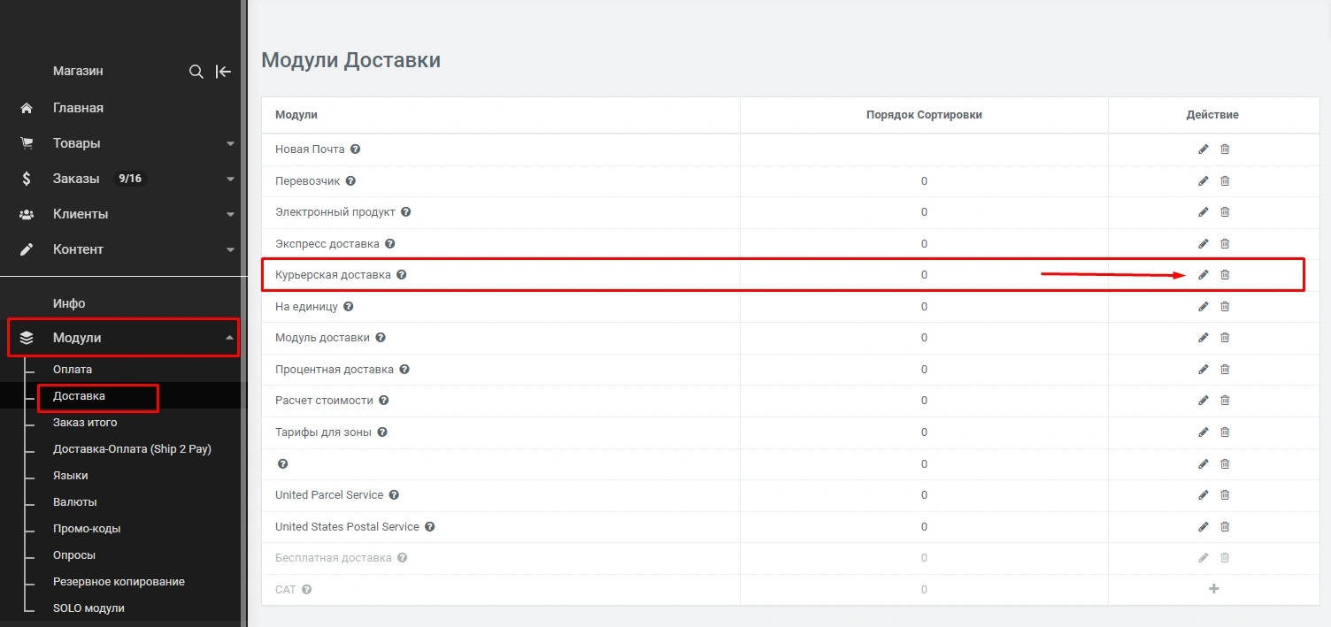Delete the Тарифы для зоны module
Image resolution: width=1331 pixels, height=627 pixels.
1225,432
